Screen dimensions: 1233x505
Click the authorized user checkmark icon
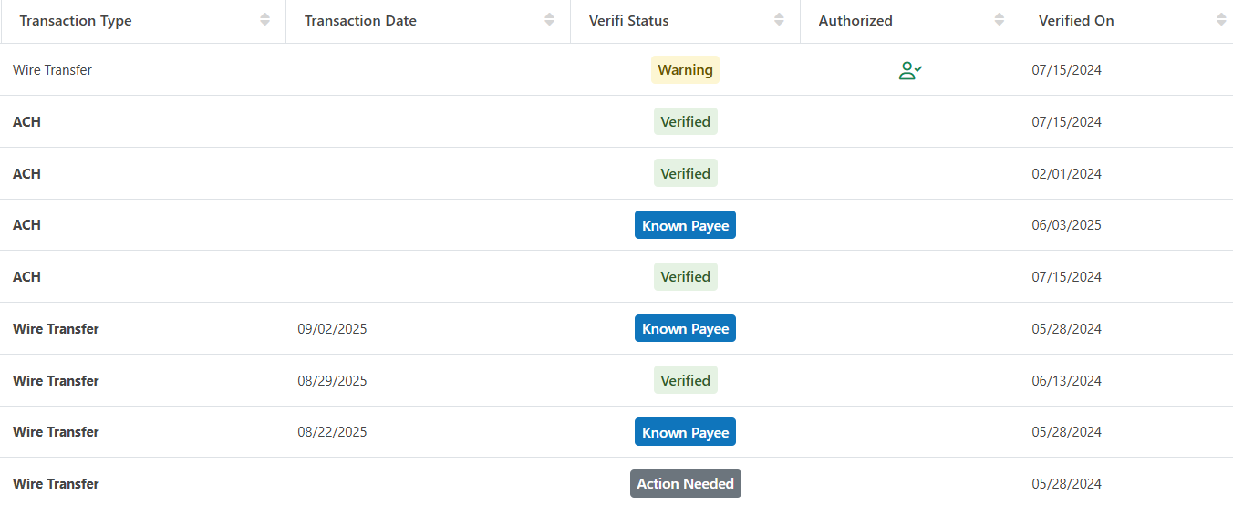click(x=910, y=70)
